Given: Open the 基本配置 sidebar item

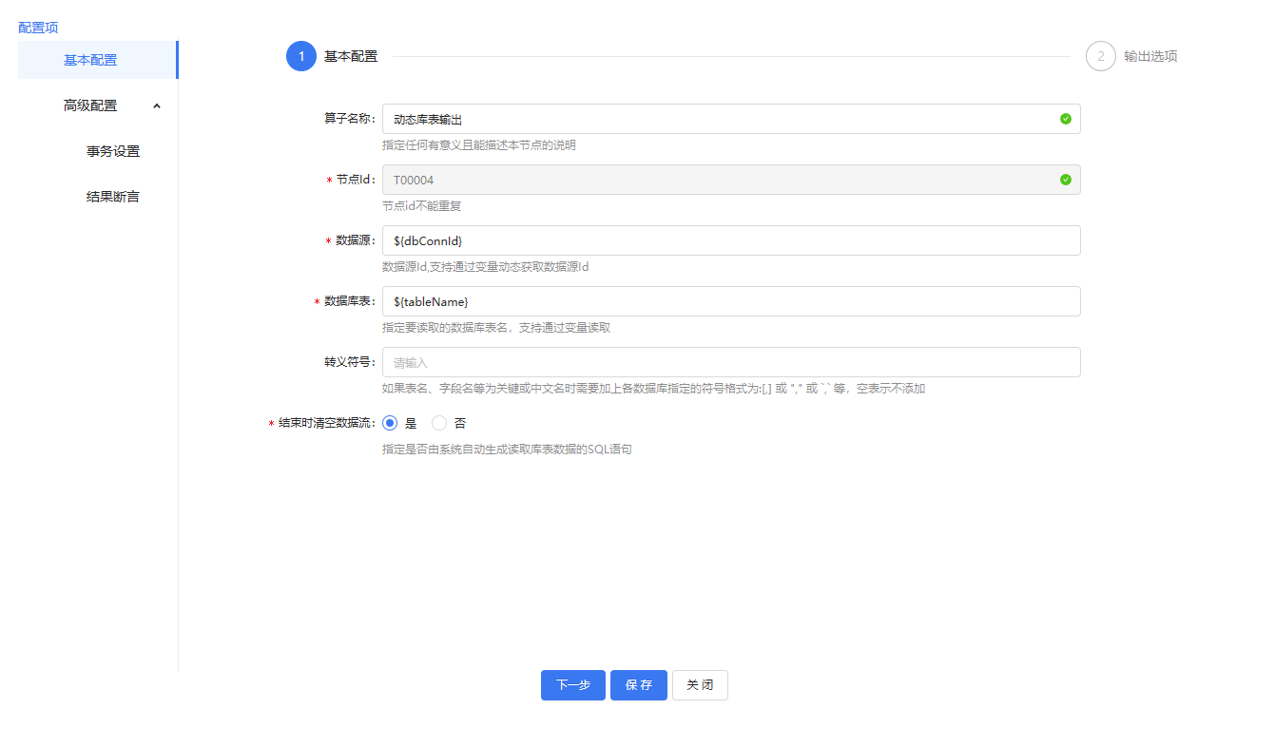Looking at the screenshot, I should [90, 60].
